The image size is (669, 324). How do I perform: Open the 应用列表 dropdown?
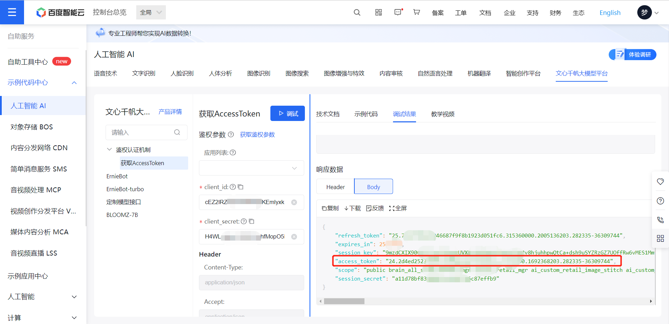(x=251, y=168)
